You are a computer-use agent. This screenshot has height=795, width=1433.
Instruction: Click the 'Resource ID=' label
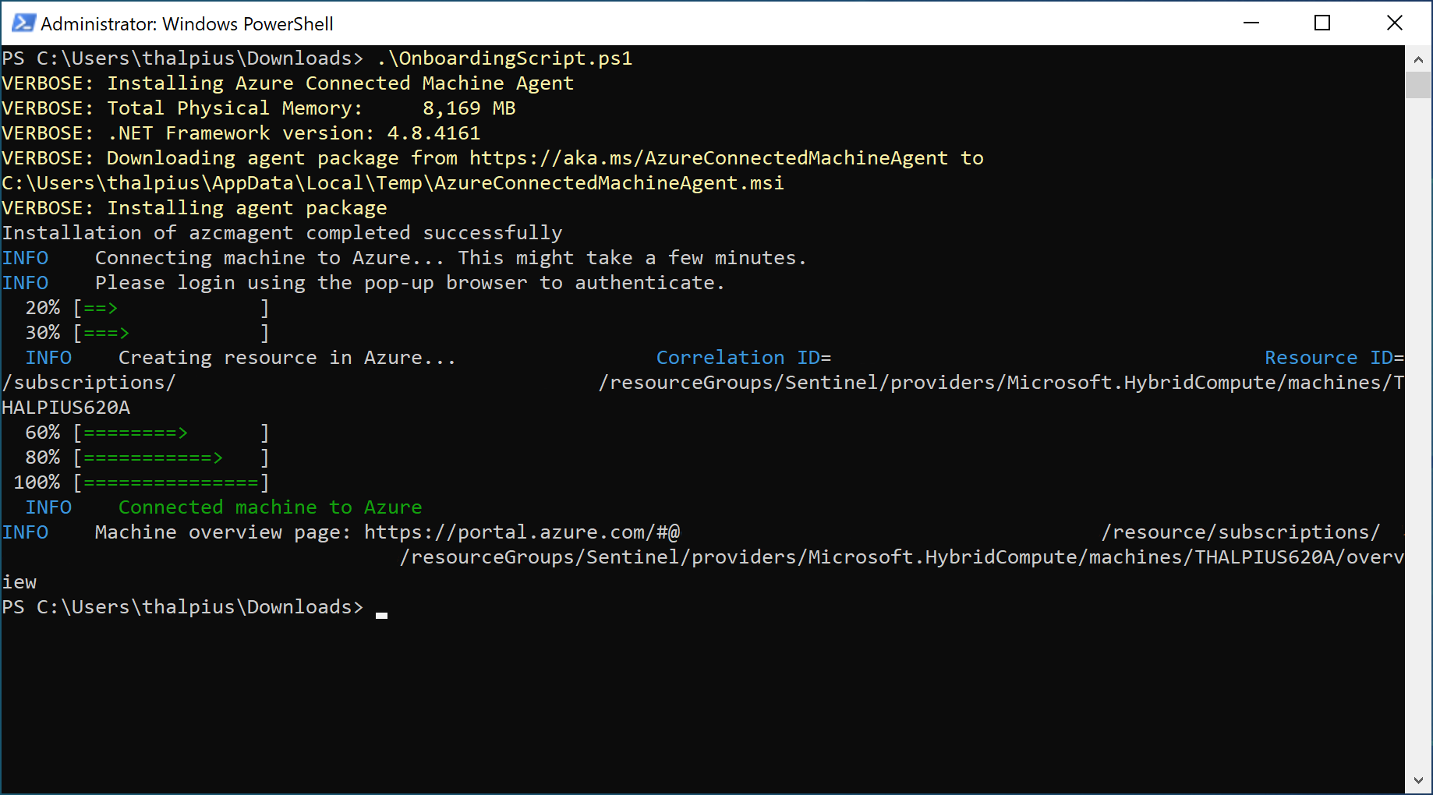1333,358
